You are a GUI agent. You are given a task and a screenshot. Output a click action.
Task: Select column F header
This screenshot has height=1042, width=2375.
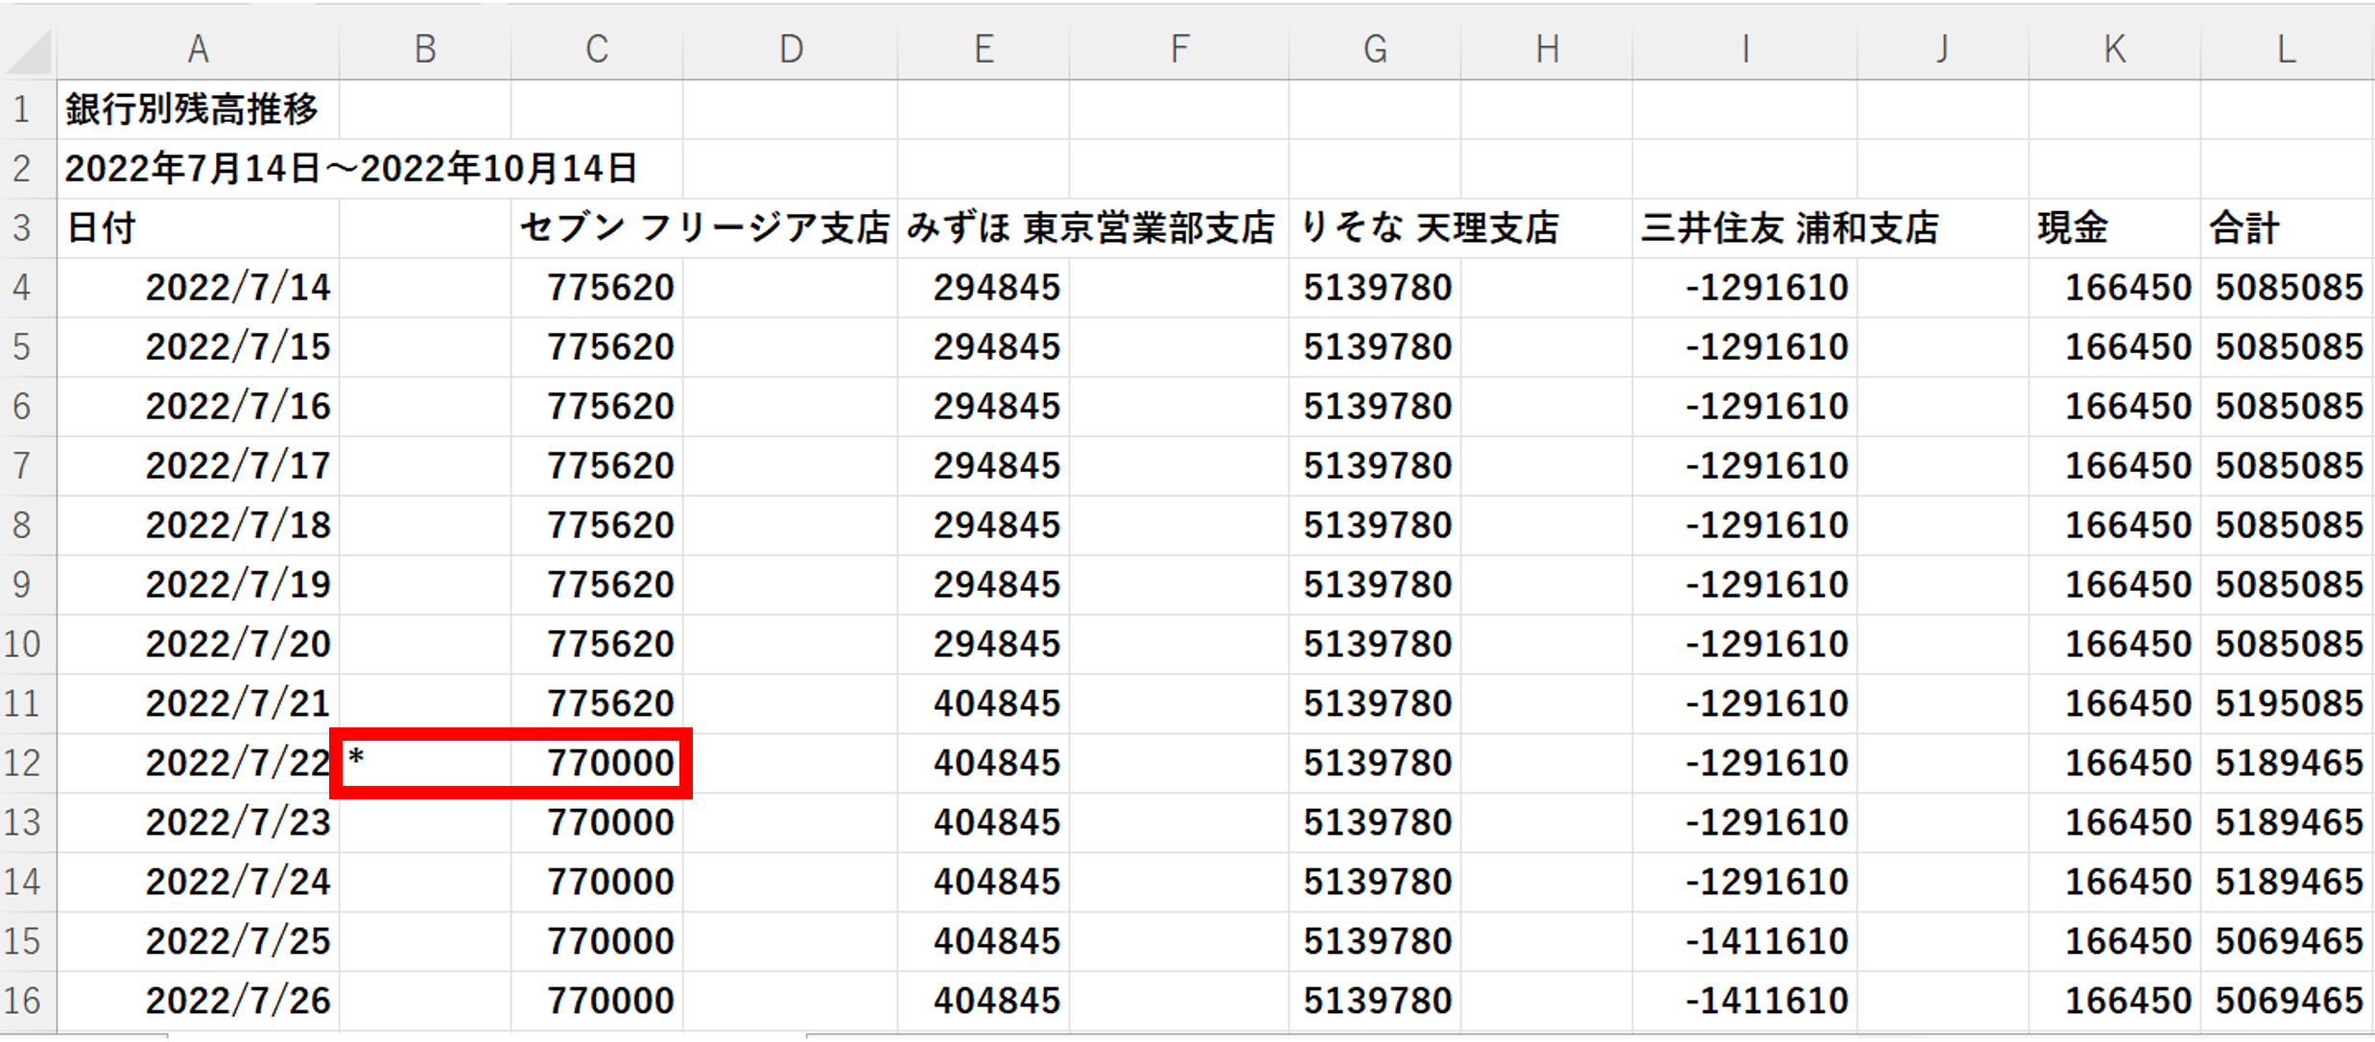[x=1179, y=48]
